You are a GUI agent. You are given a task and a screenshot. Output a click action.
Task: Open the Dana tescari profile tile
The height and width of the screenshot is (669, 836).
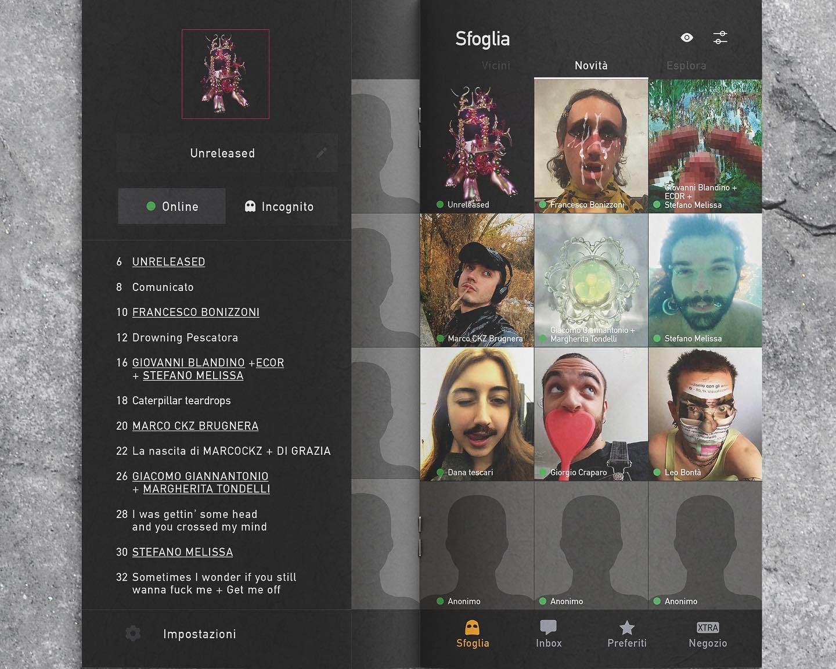(477, 414)
